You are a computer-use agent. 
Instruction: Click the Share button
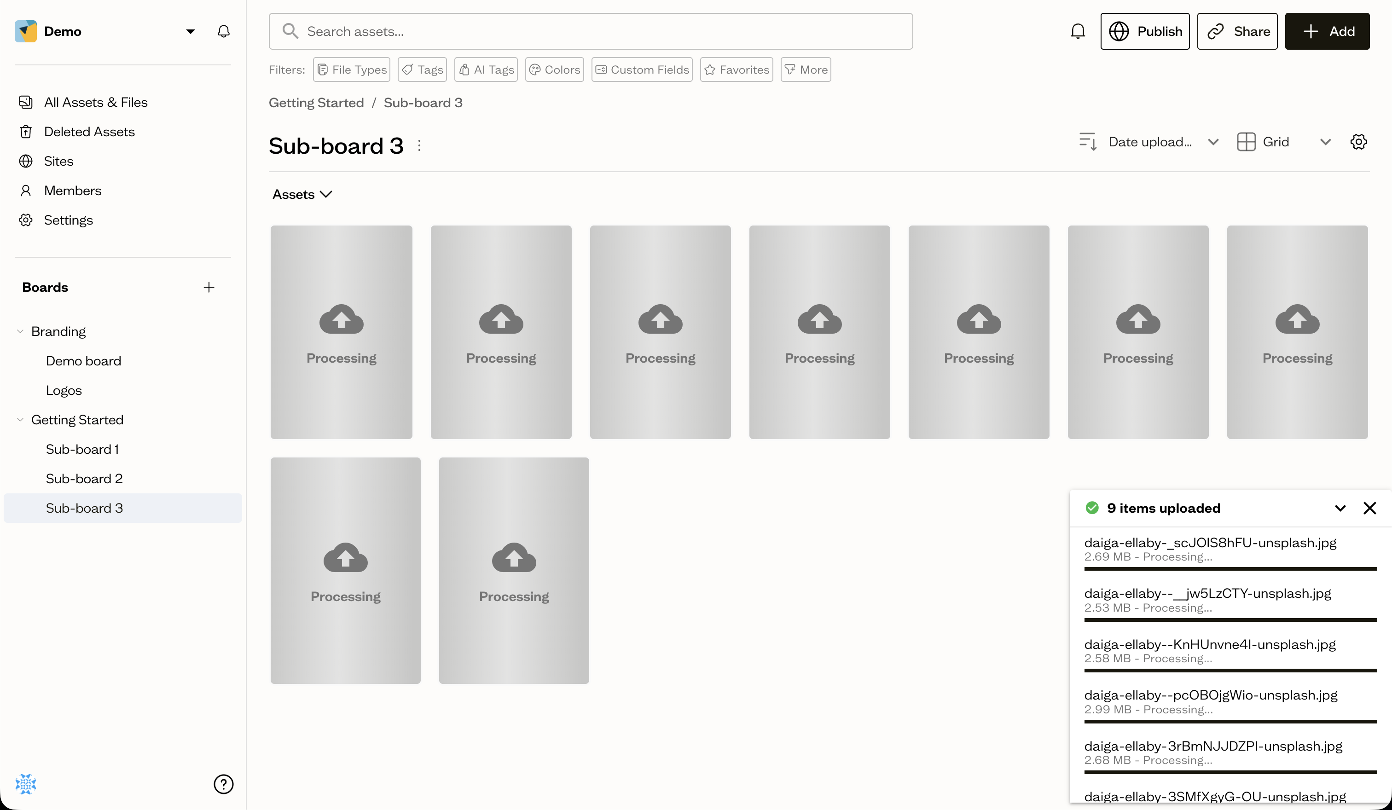coord(1237,31)
